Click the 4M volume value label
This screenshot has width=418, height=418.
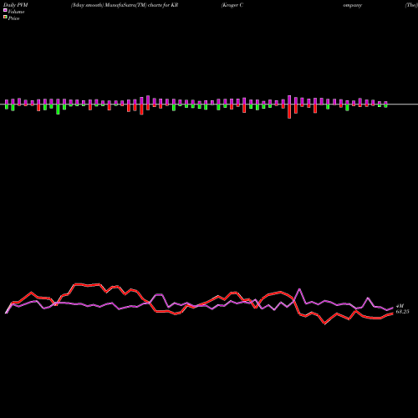point(400,306)
